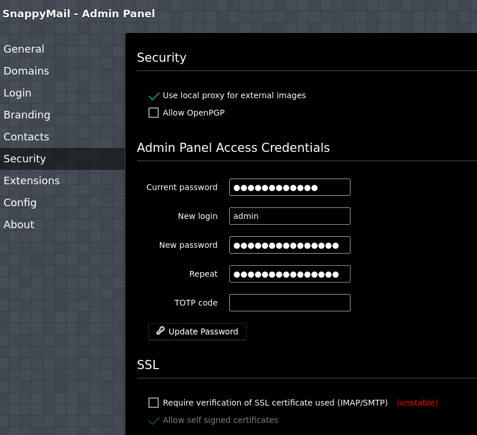The width and height of the screenshot is (477, 435).
Task: Focus the Current password field
Action: click(x=289, y=187)
